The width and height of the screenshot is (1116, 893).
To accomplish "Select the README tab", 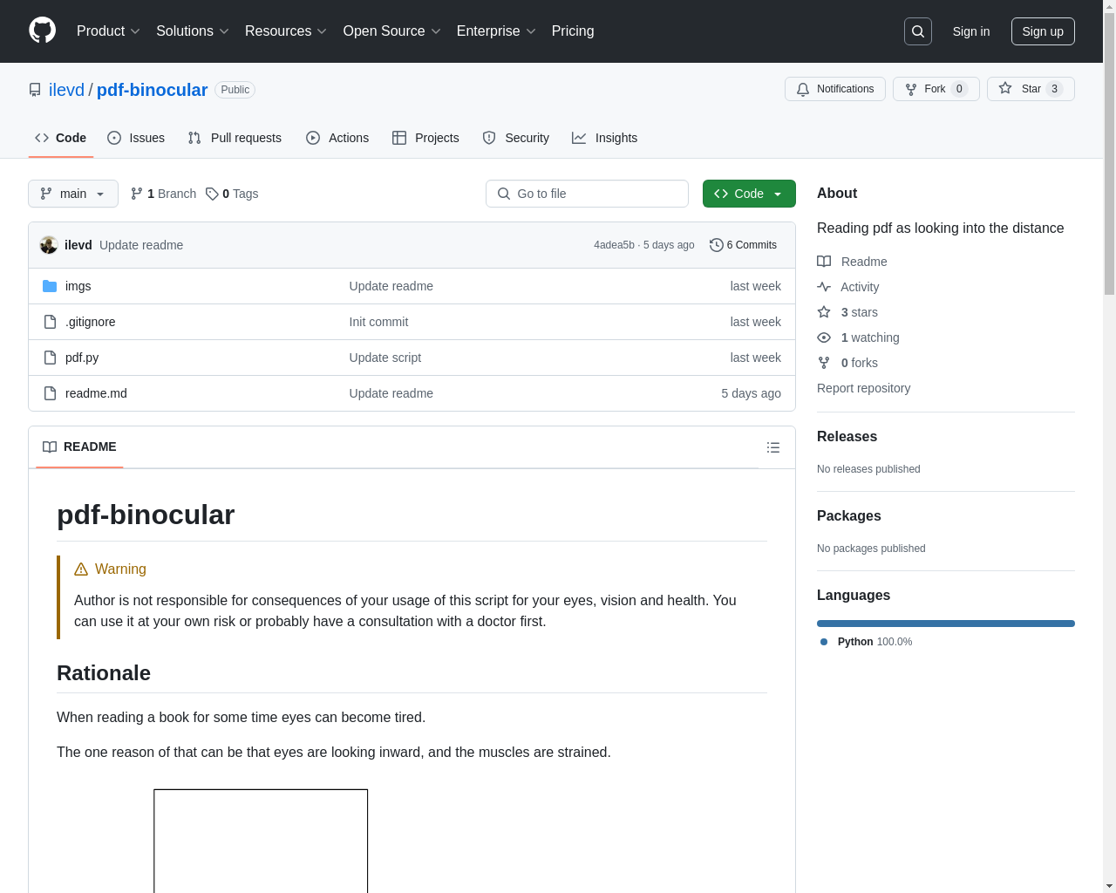I will [x=79, y=446].
